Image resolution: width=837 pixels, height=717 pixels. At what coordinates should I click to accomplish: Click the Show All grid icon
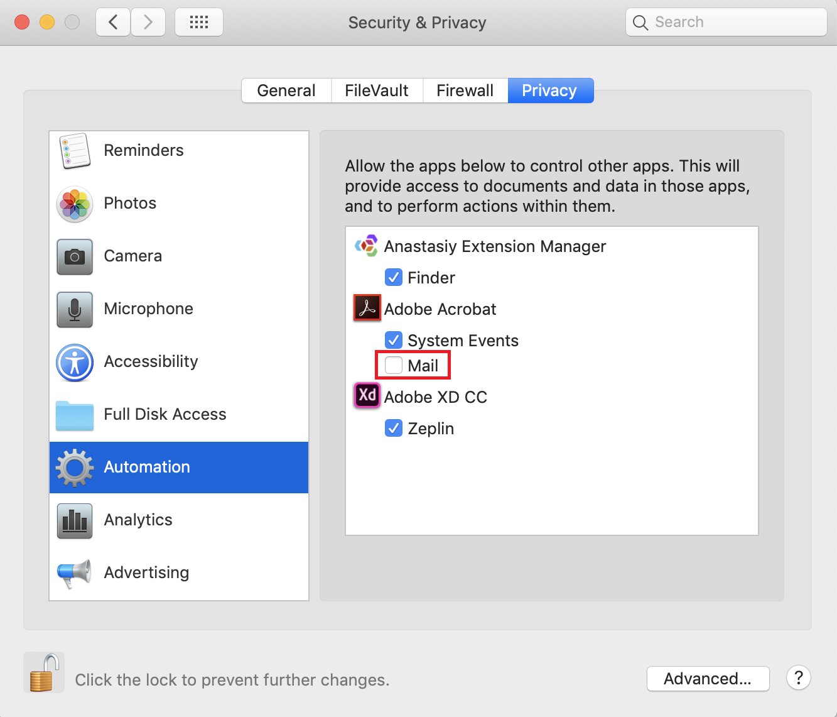tap(198, 21)
